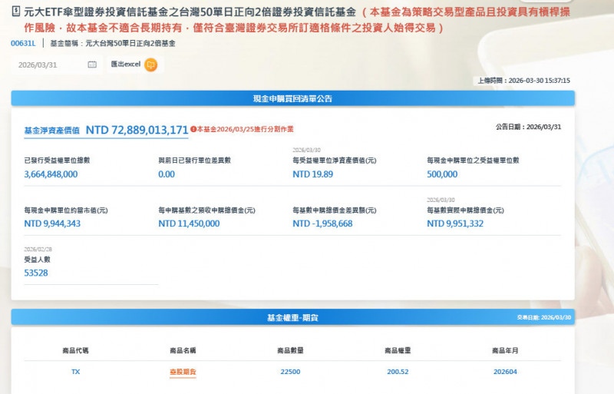Click the 商品名稱 column header
614x394 pixels.
(183, 350)
